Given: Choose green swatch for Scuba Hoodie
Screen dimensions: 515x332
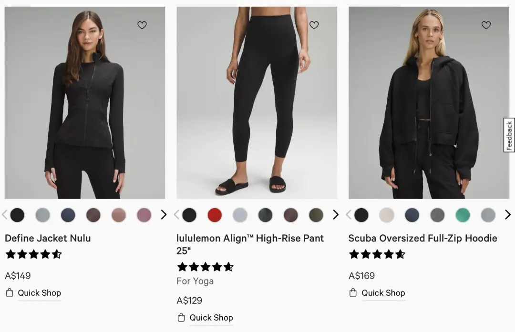Looking at the screenshot, I should 463,215.
